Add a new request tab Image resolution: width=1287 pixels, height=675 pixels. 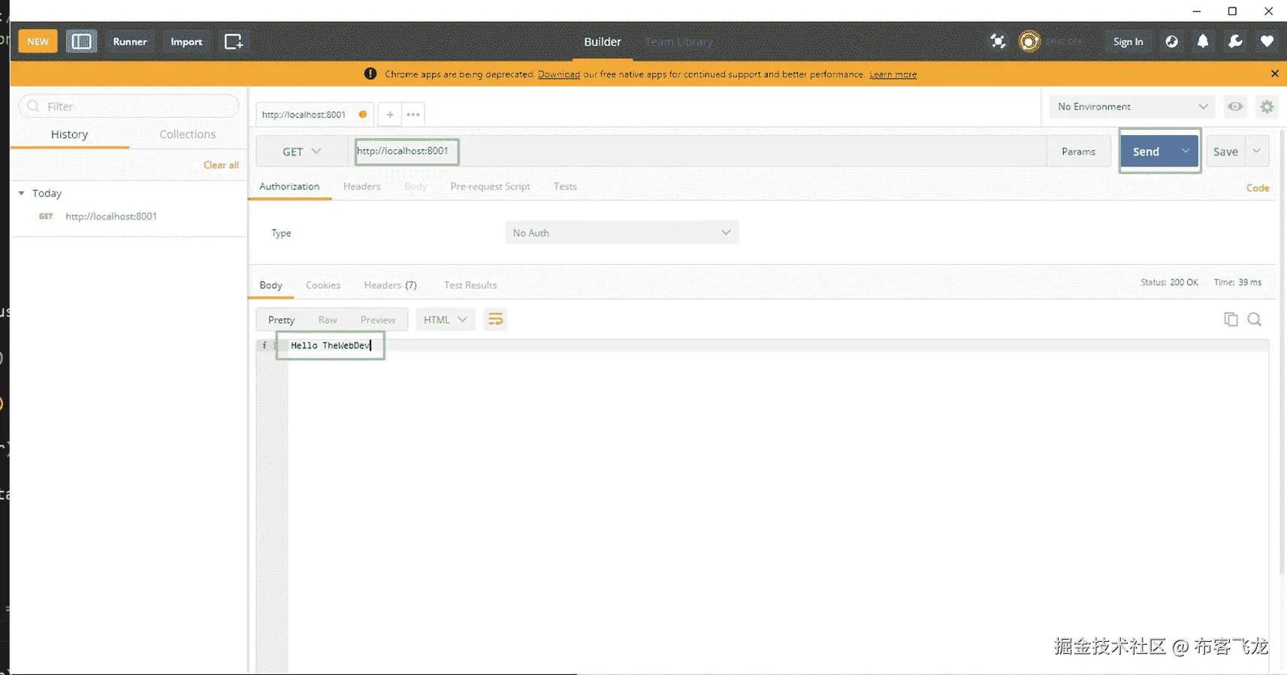(390, 114)
